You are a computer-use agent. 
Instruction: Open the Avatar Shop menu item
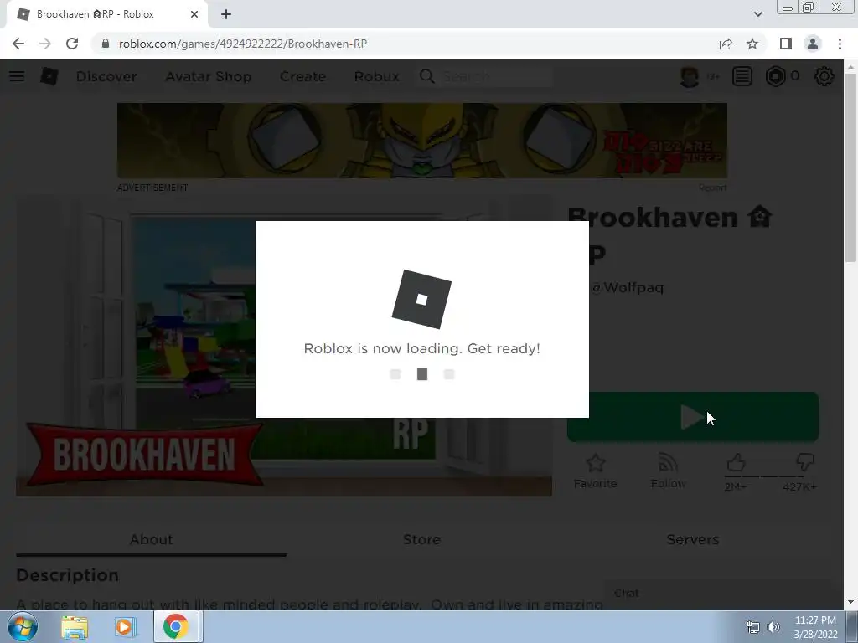pyautogui.click(x=209, y=76)
